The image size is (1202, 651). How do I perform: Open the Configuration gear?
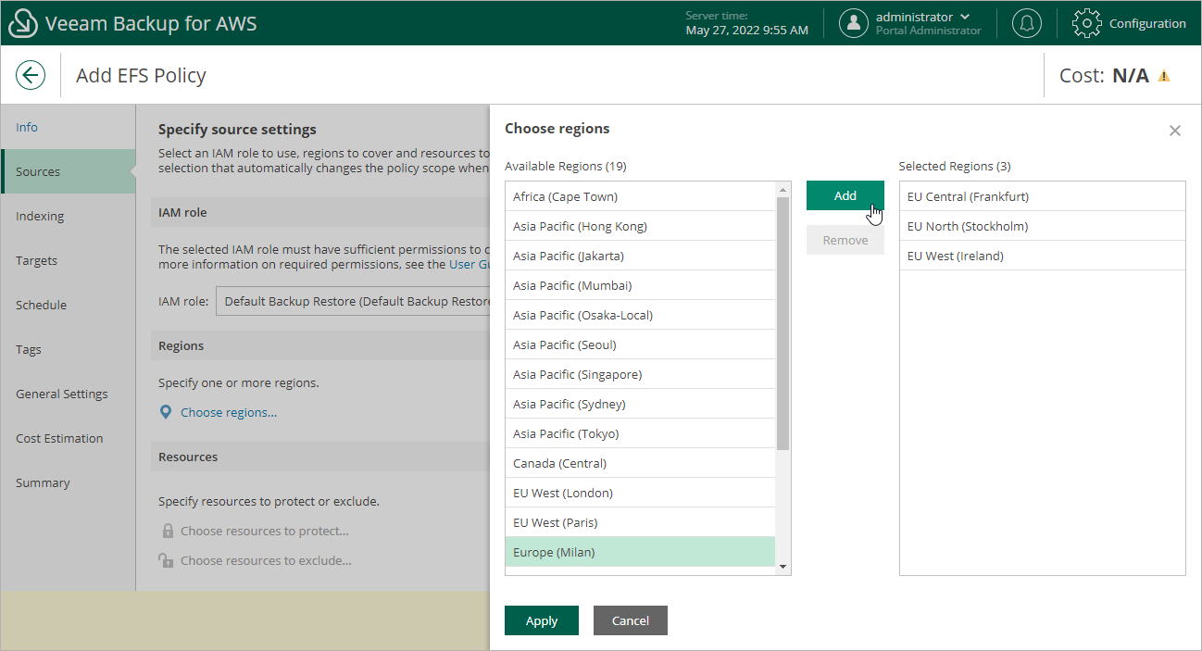[x=1086, y=22]
